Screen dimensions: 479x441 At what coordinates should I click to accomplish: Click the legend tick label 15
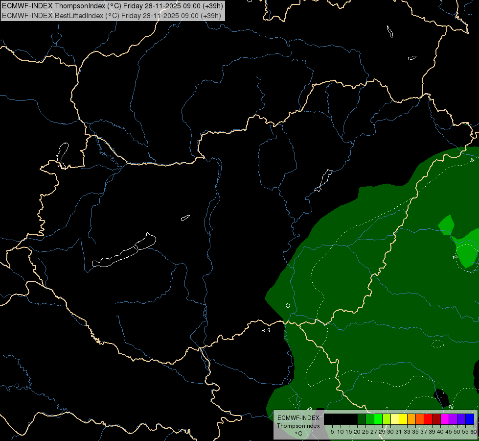[349, 432]
